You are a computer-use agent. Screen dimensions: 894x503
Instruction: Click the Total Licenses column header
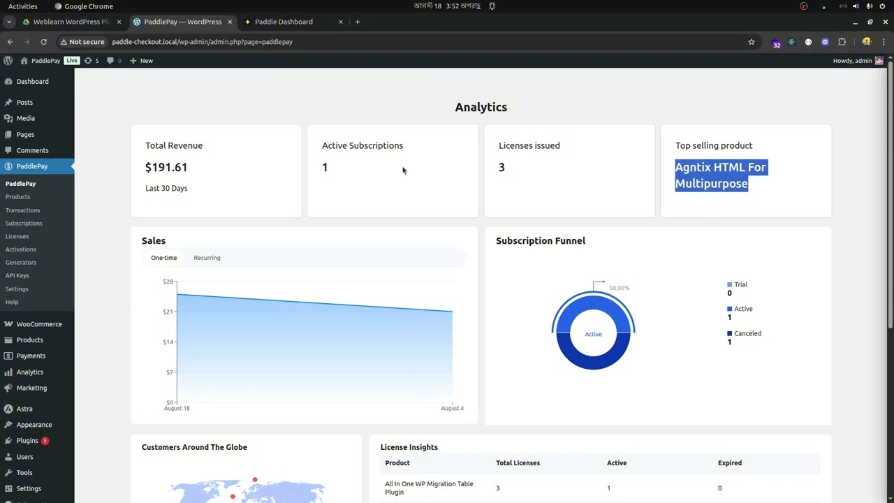click(x=518, y=463)
